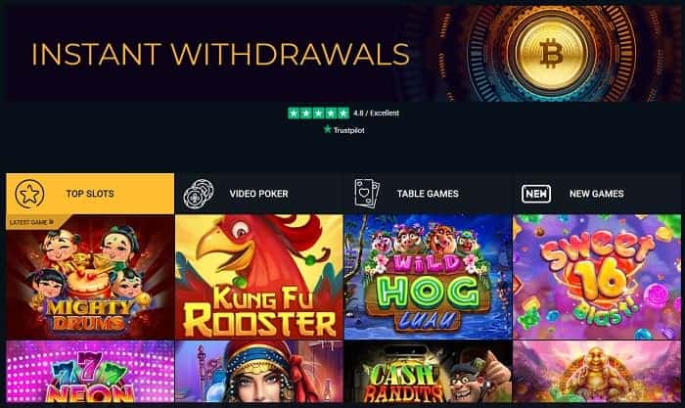Click the playing cards icon

(367, 193)
